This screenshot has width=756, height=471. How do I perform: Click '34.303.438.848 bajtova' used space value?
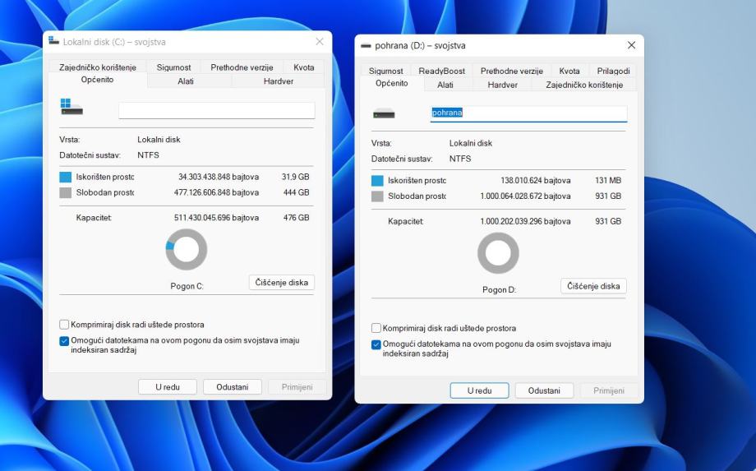coord(219,177)
